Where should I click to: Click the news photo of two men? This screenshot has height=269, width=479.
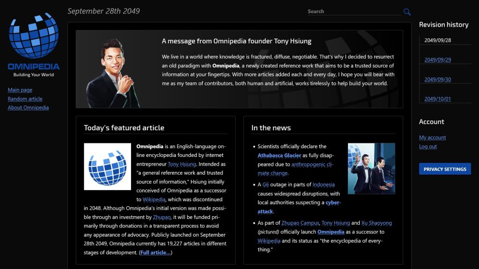click(x=371, y=168)
